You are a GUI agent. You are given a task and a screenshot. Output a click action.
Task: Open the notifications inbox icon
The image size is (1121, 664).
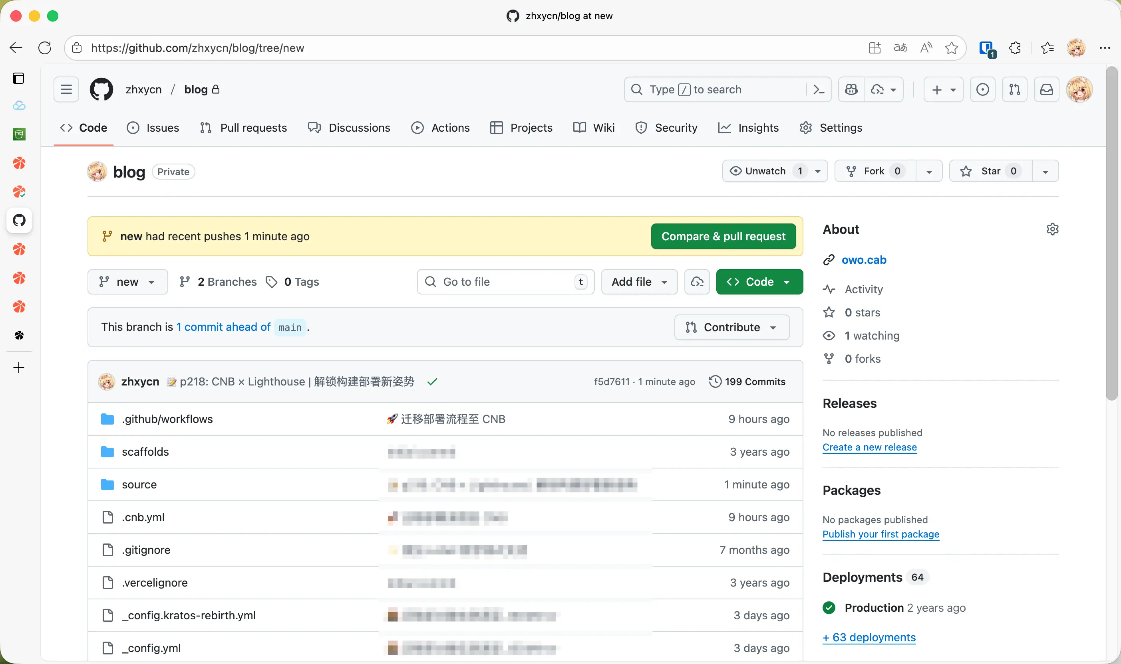(x=1046, y=89)
